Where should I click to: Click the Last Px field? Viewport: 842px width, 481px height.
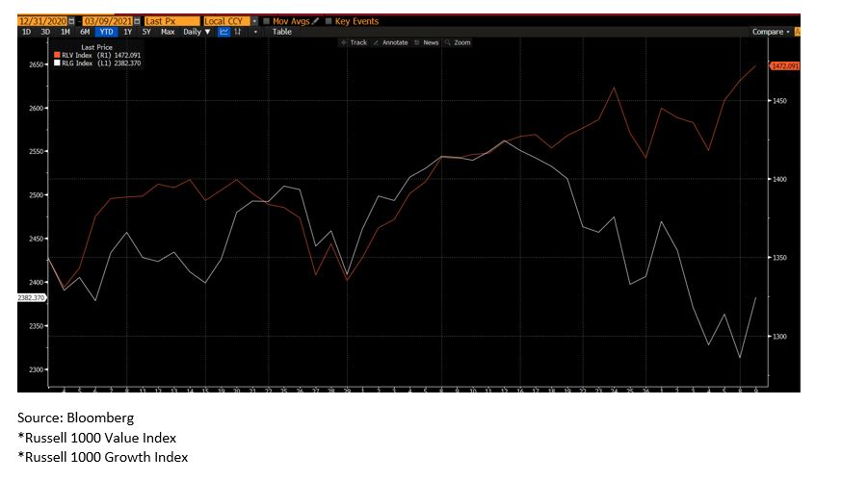[171, 21]
